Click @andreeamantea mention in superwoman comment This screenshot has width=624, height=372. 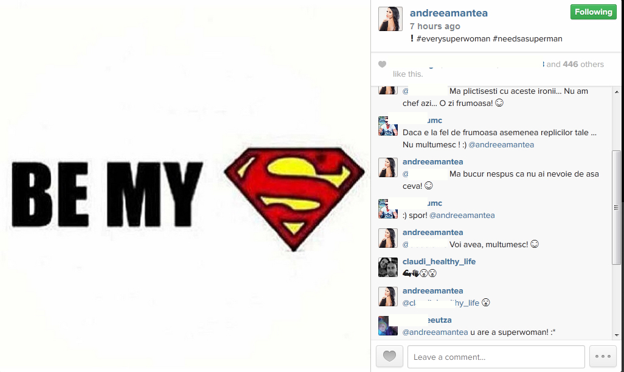coord(435,332)
